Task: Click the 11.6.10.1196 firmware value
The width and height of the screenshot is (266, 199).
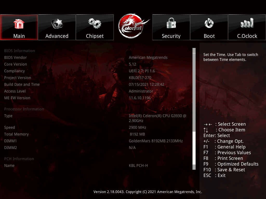Action: click(x=140, y=98)
